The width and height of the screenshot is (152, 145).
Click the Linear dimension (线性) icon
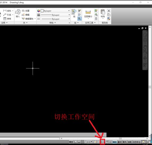coord(5,11)
